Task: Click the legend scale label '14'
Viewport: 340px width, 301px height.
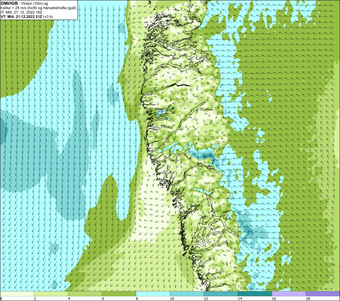Action: (x=240, y=299)
